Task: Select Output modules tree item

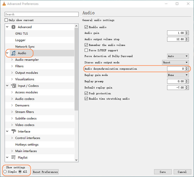Action: pos(27,73)
